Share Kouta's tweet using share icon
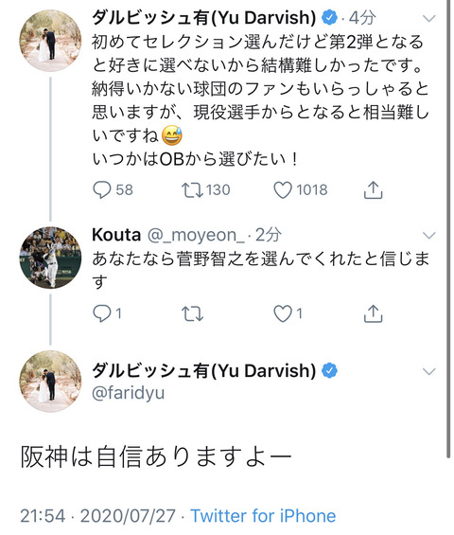The height and width of the screenshot is (535, 454). (x=374, y=313)
